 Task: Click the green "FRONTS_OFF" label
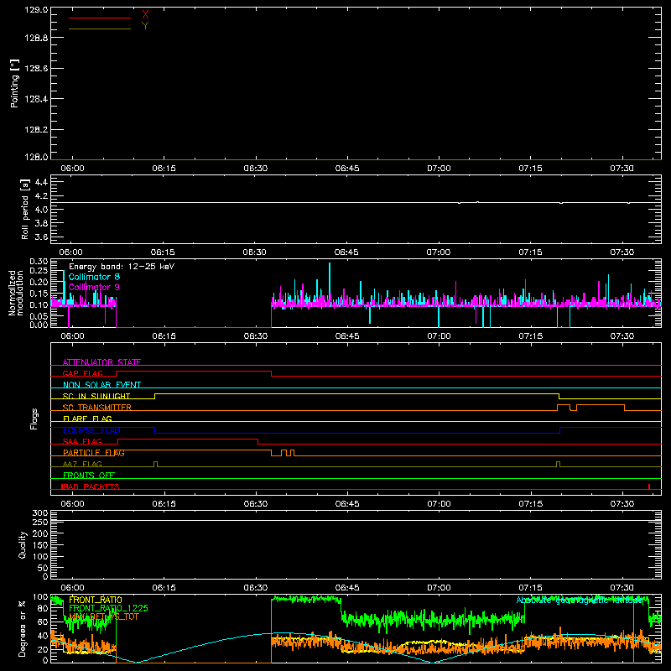(x=89, y=476)
